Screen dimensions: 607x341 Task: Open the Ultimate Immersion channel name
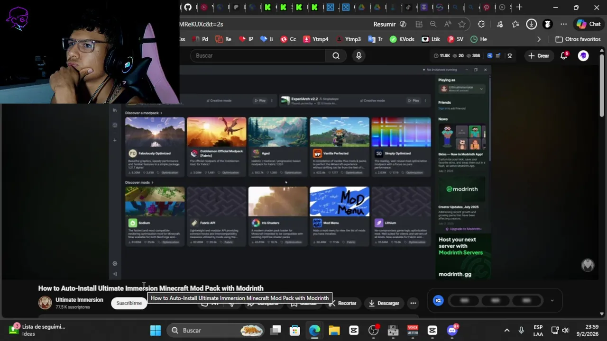(79, 300)
